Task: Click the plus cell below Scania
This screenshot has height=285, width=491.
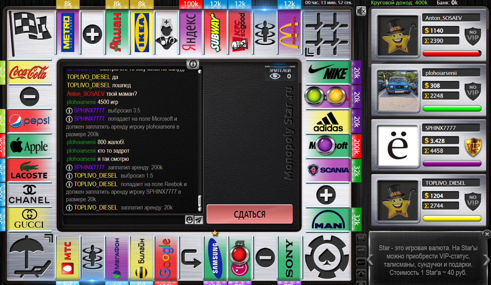Action: click(326, 195)
